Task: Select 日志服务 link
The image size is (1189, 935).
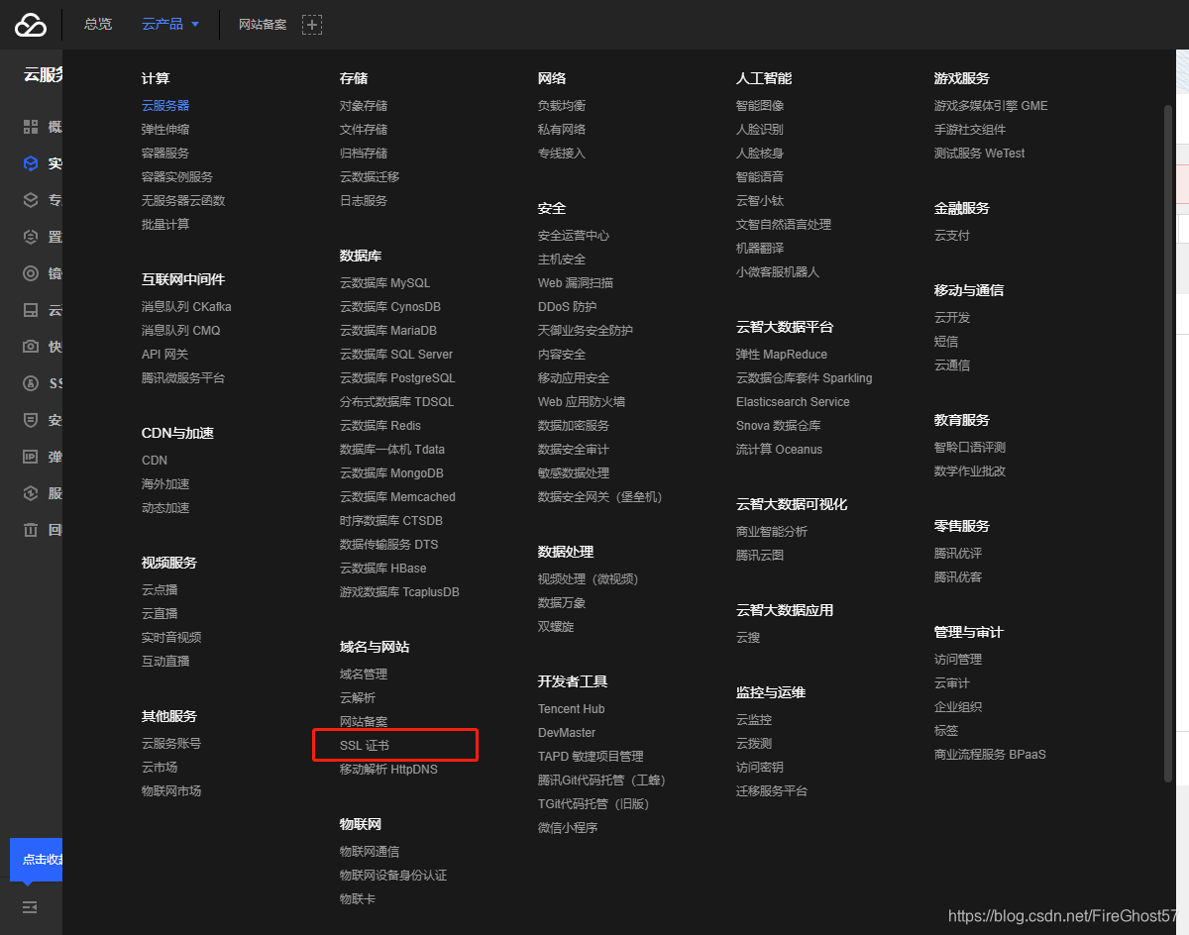Action: tap(364, 200)
